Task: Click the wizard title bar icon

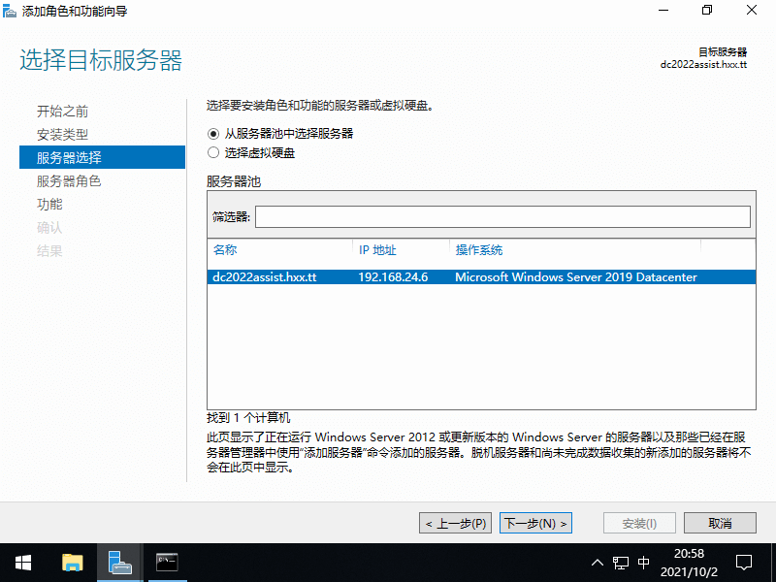Action: pyautogui.click(x=10, y=11)
